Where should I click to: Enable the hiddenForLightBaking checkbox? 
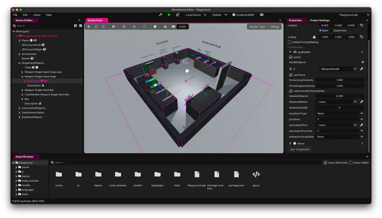tap(290, 42)
